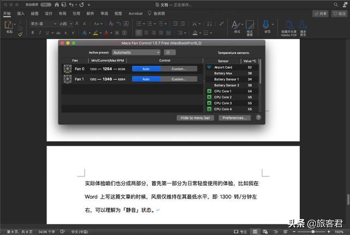Enable Focus mode in the status bar
The width and height of the screenshot is (350, 235).
(x=240, y=232)
